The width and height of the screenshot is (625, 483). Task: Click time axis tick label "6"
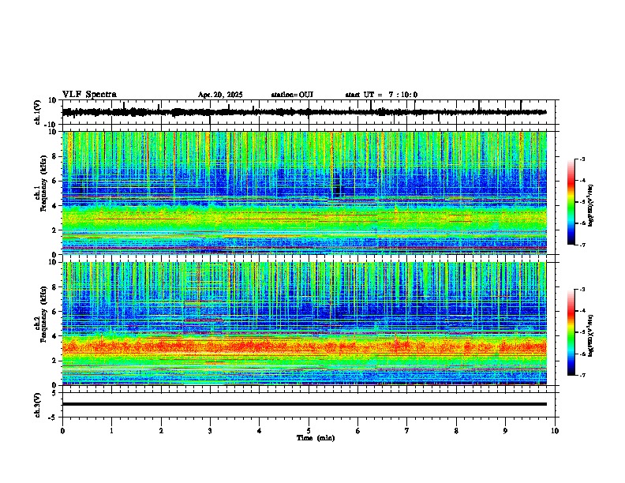(x=358, y=431)
